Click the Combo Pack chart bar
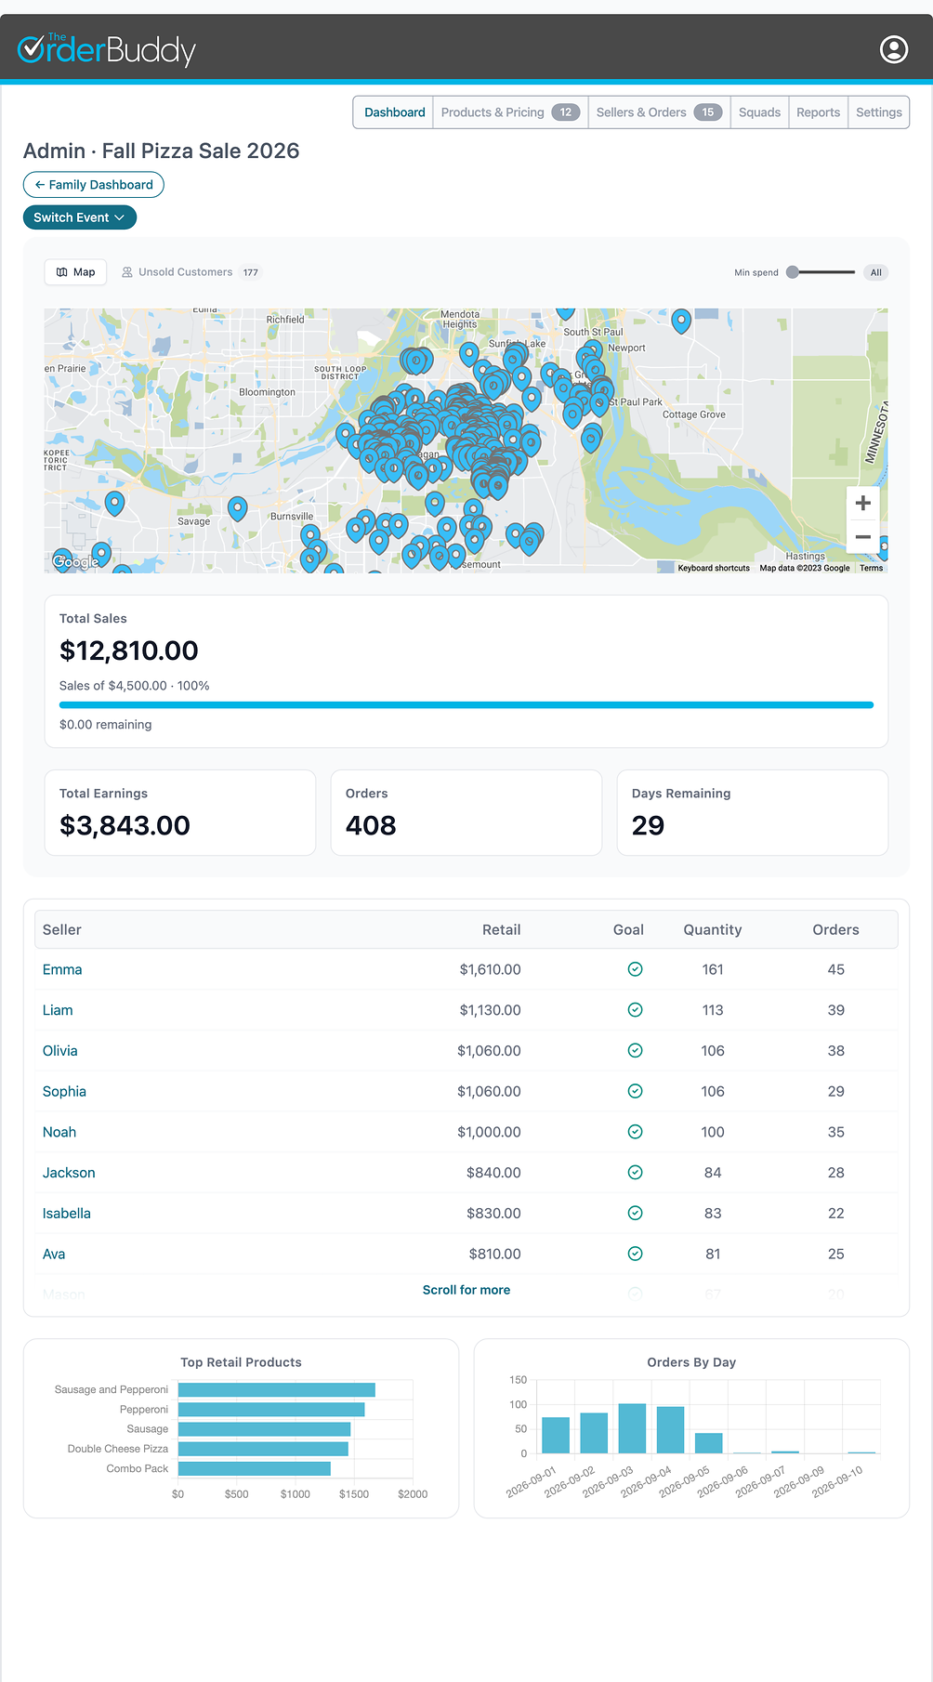 (x=255, y=1468)
